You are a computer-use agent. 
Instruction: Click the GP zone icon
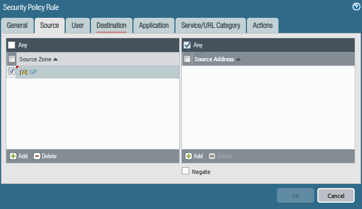(23, 72)
